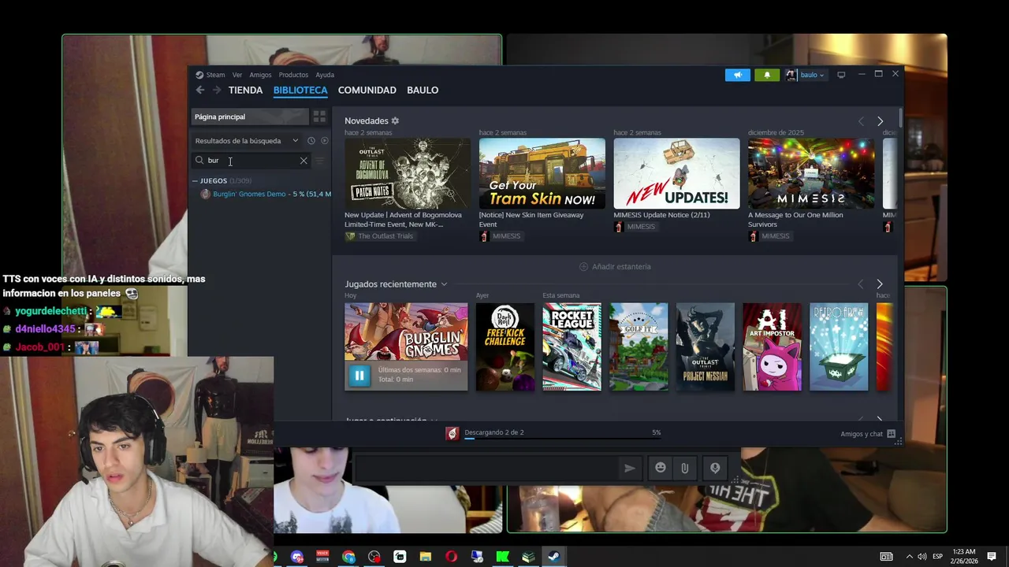Viewport: 1009px width, 567px height.
Task: Open Get Your Tram Skin news card
Action: point(542,173)
